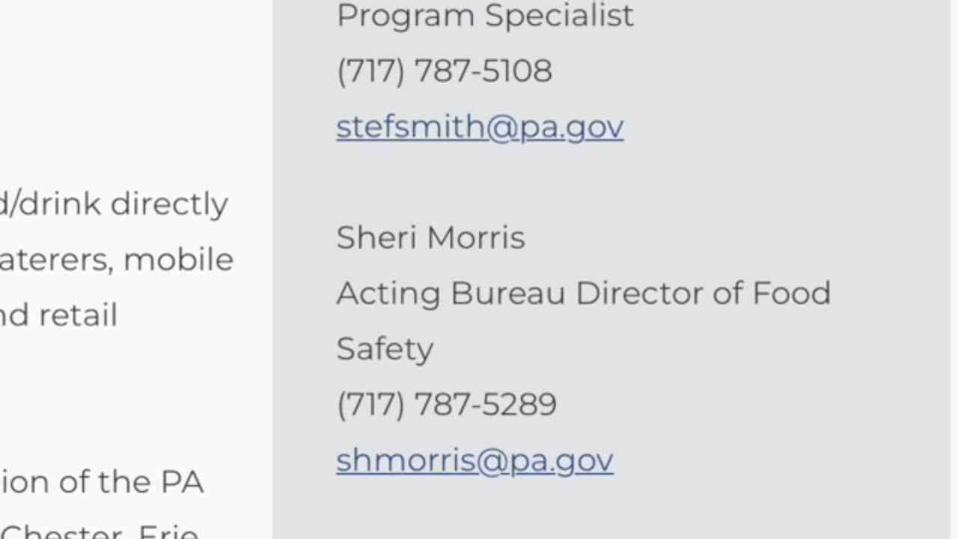Click the word "Specialist" in the job title
This screenshot has width=958, height=539.
(560, 15)
